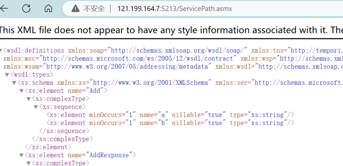343x166 pixels.
Task: Toggle the complexType under AddResponse closed
Action: tap(28, 163)
